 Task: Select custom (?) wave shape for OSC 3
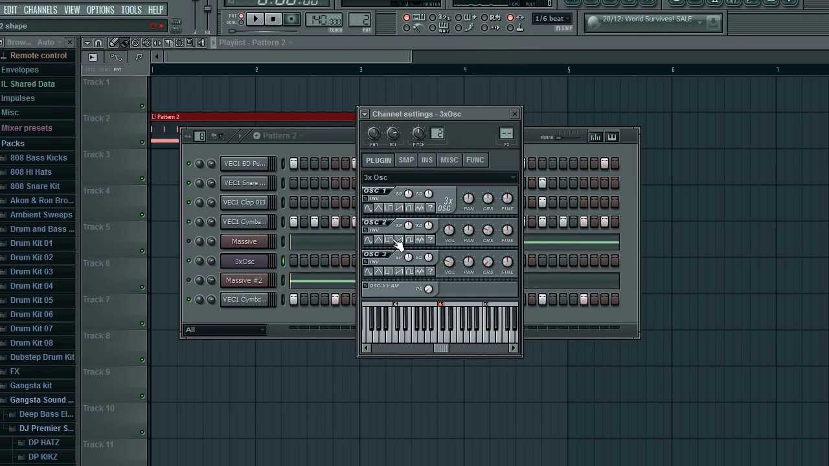430,271
